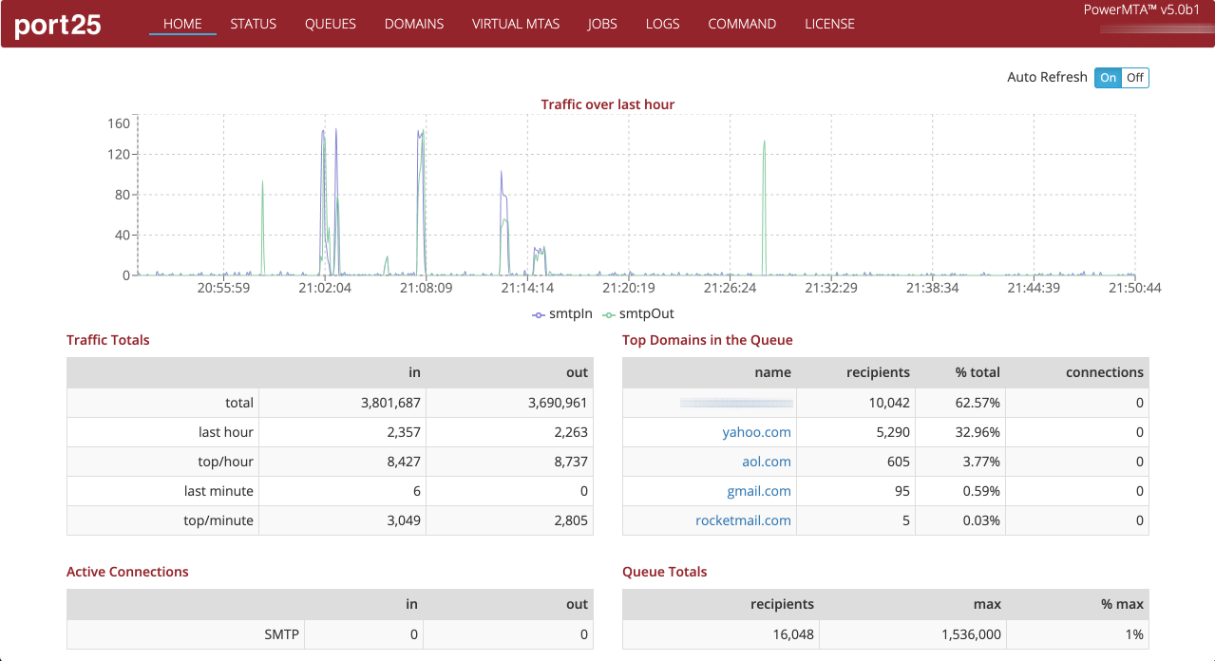The image size is (1215, 661).
Task: View the LOGS page
Action: click(x=662, y=24)
